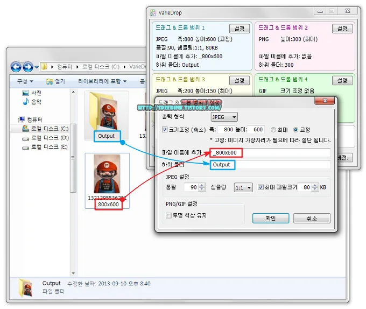Click the 품질 value field showing 90
Viewport: 366px width, 309px height.
click(191, 187)
